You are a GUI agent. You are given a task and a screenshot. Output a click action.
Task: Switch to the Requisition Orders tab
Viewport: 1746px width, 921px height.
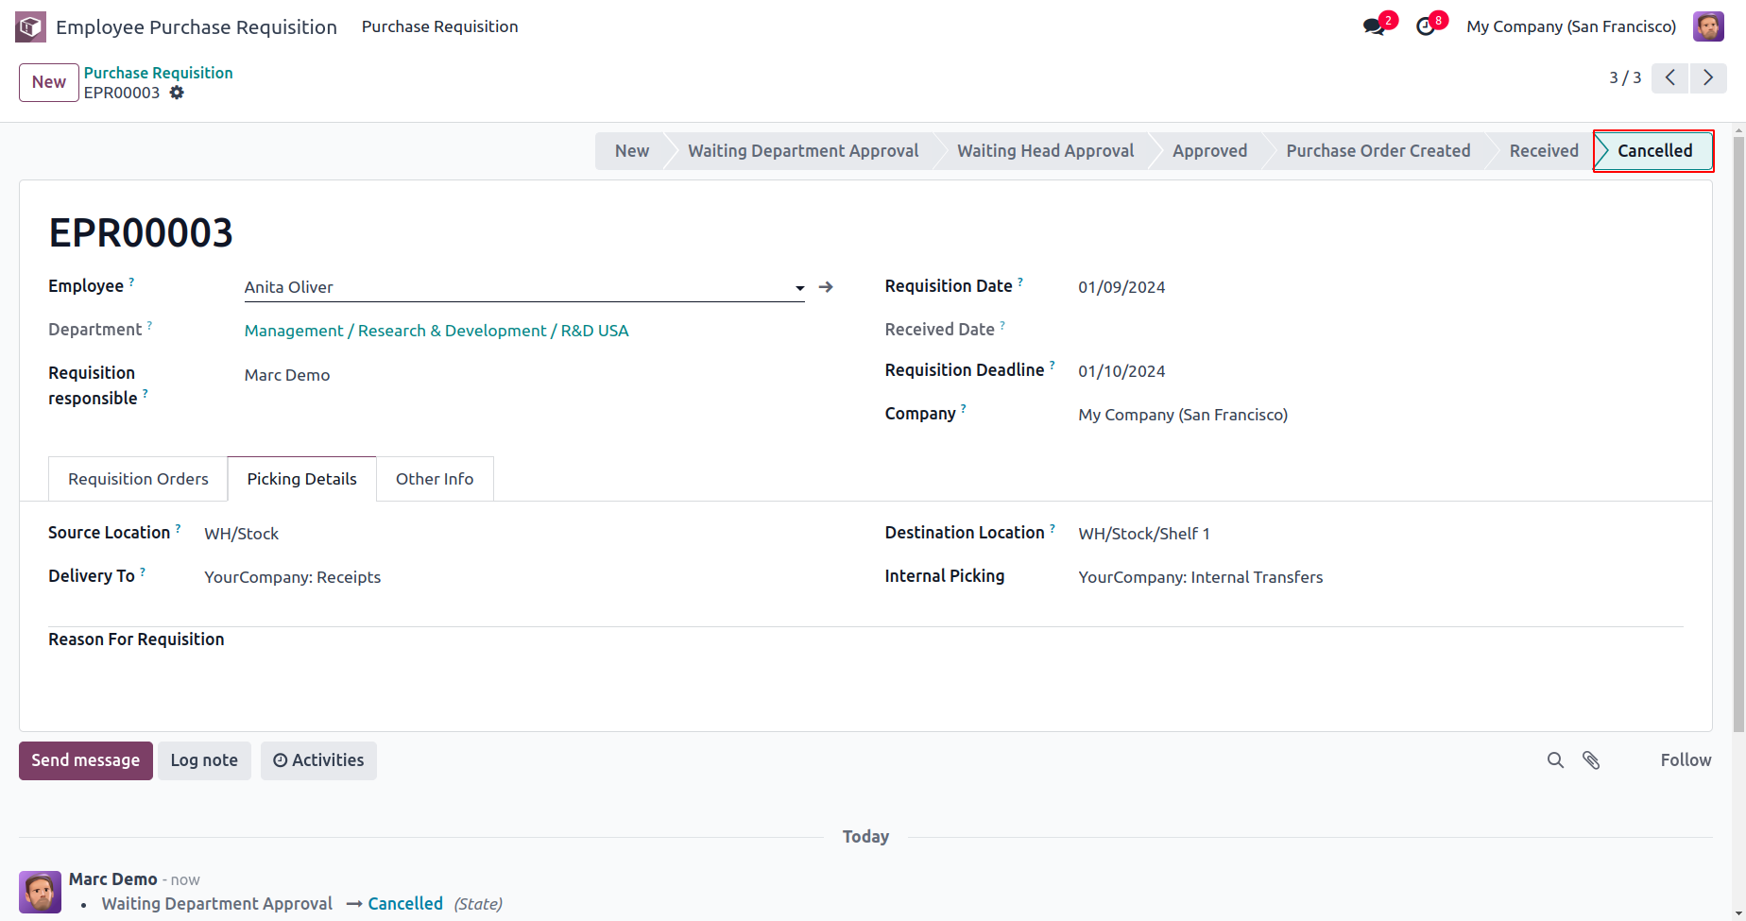click(x=138, y=479)
